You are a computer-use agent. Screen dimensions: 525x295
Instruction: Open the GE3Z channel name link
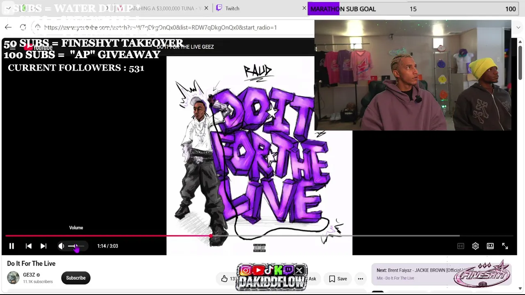tap(29, 275)
